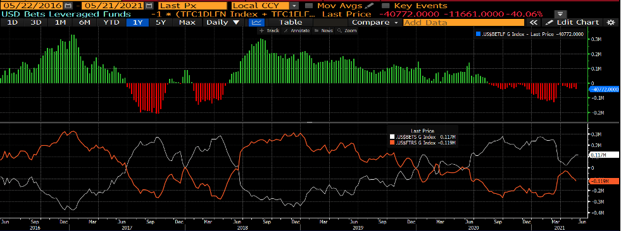
Task: Click blue .US$BETLF legend color swatch
Action: pos(478,34)
